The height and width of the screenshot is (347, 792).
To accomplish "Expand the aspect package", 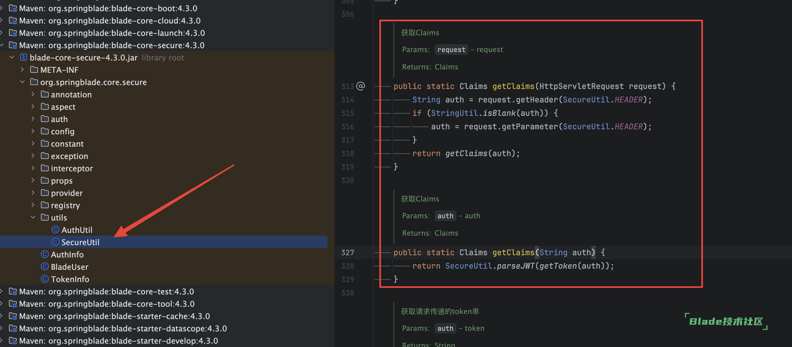I will [x=33, y=107].
